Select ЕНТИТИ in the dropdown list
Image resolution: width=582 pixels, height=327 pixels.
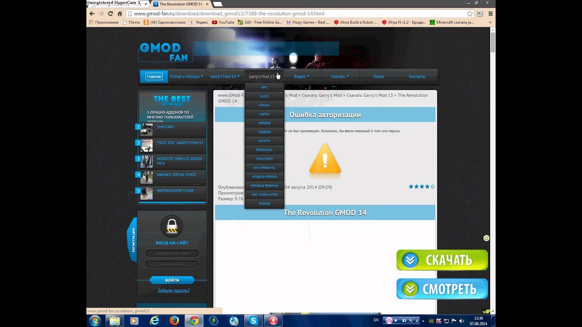(264, 141)
